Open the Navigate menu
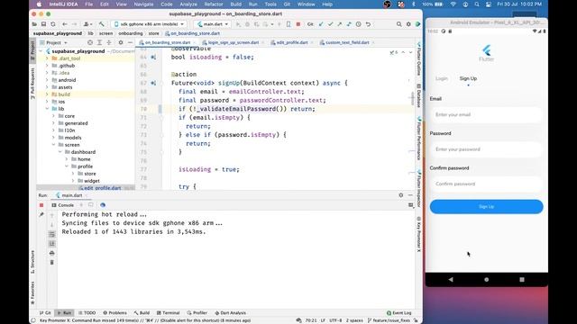The height and width of the screenshot is (324, 577). point(143,4)
